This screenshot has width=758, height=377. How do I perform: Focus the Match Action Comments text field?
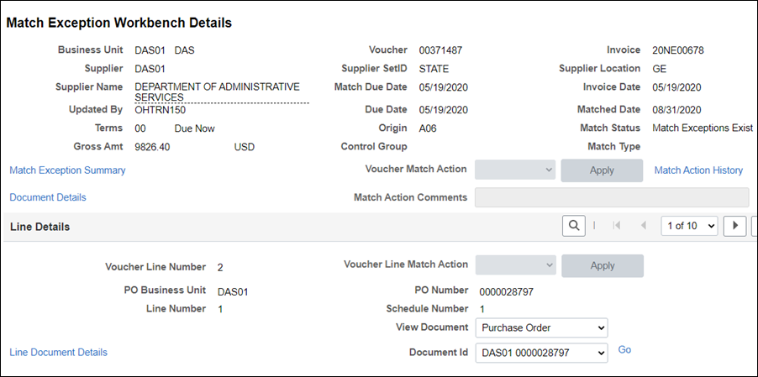point(612,197)
